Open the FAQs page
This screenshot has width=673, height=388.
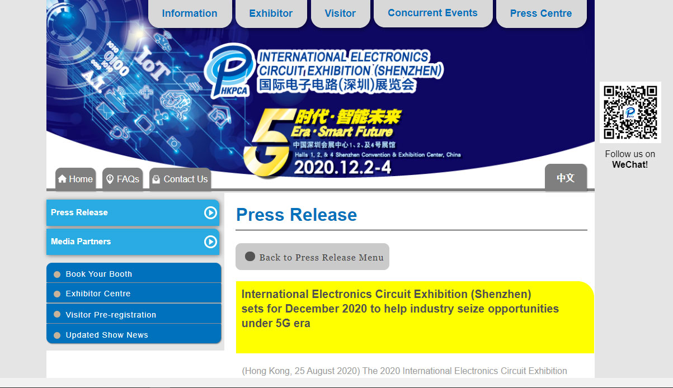[123, 179]
